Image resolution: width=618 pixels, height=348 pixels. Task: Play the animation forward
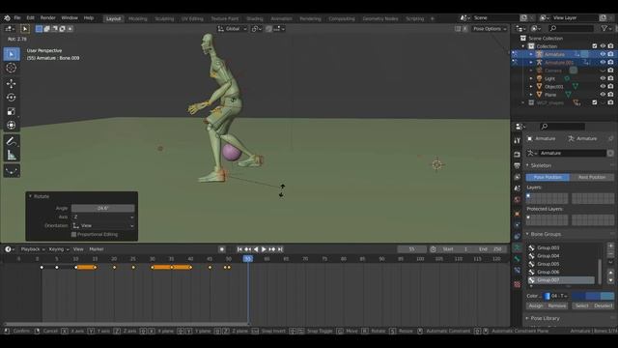pos(264,249)
